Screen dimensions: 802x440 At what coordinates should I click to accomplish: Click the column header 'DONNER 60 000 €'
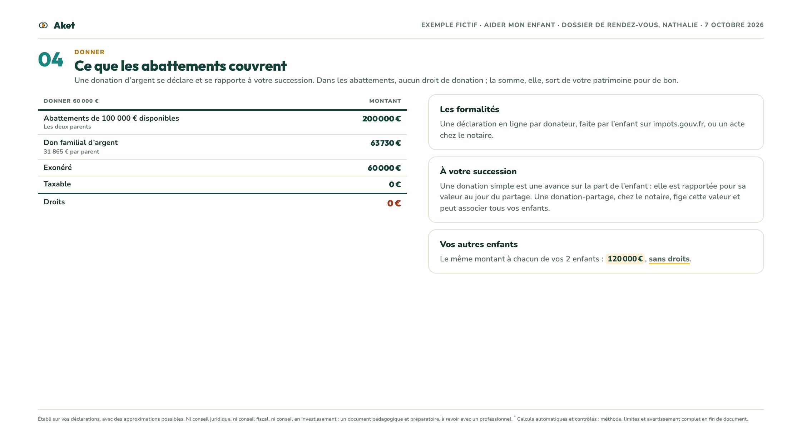pos(71,101)
